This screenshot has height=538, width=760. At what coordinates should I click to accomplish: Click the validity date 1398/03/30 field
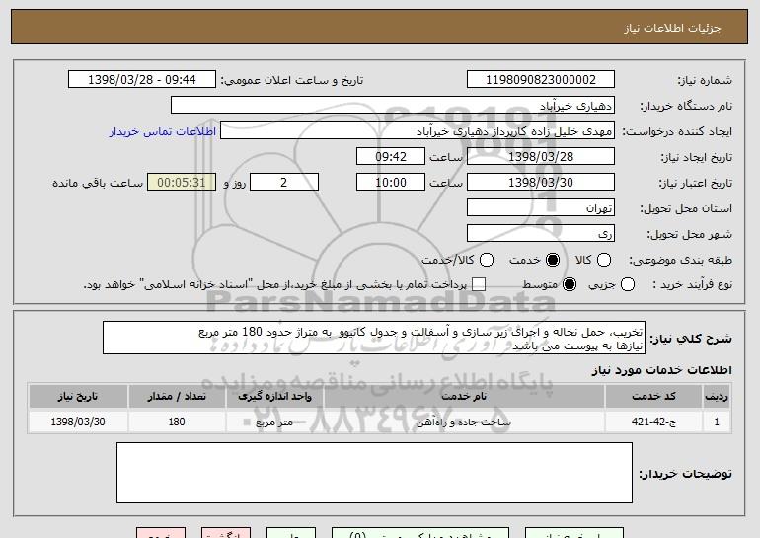pos(541,183)
